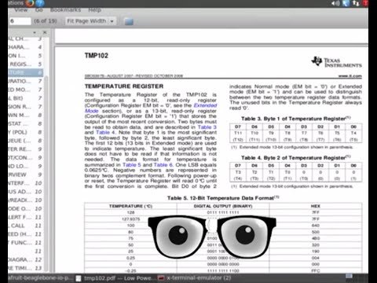The width and height of the screenshot is (377, 283).
Task: Click the volume speaker icon
Action: [x=335, y=3]
